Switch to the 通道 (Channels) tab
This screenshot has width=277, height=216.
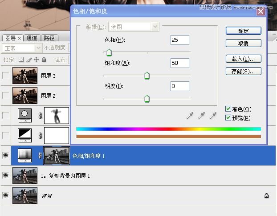click(x=32, y=38)
